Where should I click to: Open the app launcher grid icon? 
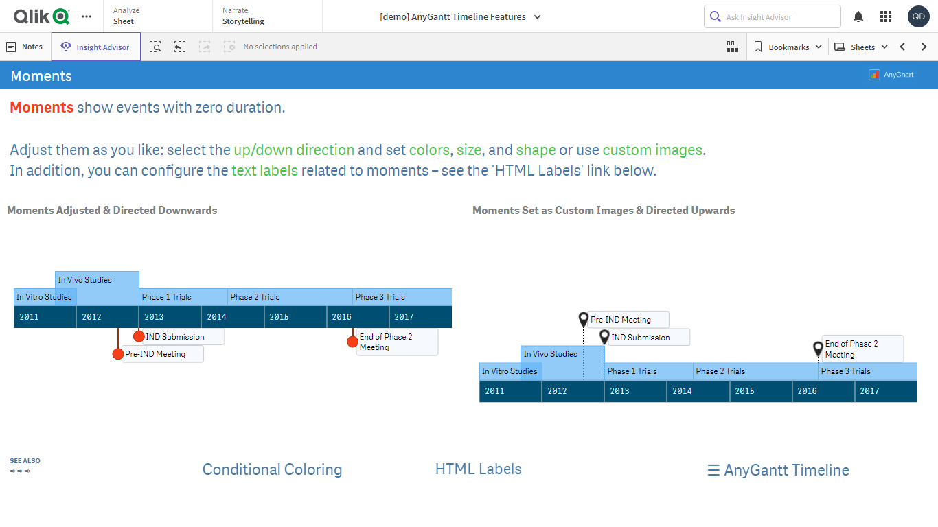886,16
